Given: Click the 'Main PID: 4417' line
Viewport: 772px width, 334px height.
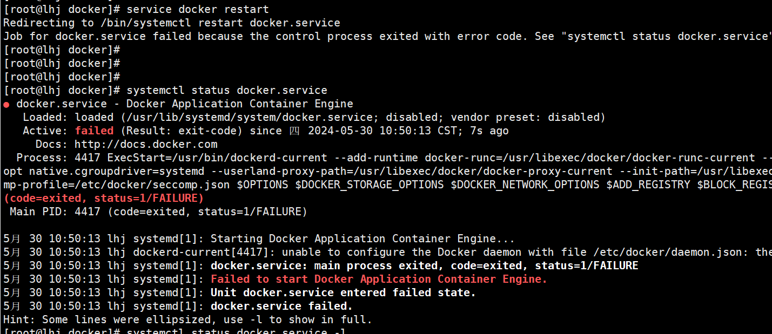Looking at the screenshot, I should [x=159, y=212].
